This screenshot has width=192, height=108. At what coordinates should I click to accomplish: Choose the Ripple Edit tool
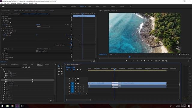click(59, 69)
